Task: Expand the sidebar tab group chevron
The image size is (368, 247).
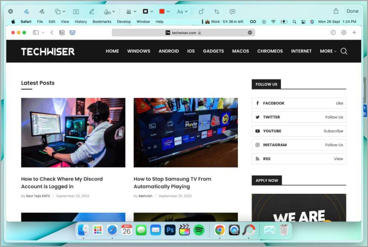Action: [x=43, y=33]
